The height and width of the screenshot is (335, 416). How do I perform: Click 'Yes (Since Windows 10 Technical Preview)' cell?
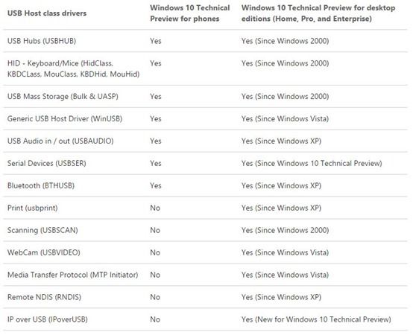[x=312, y=163]
